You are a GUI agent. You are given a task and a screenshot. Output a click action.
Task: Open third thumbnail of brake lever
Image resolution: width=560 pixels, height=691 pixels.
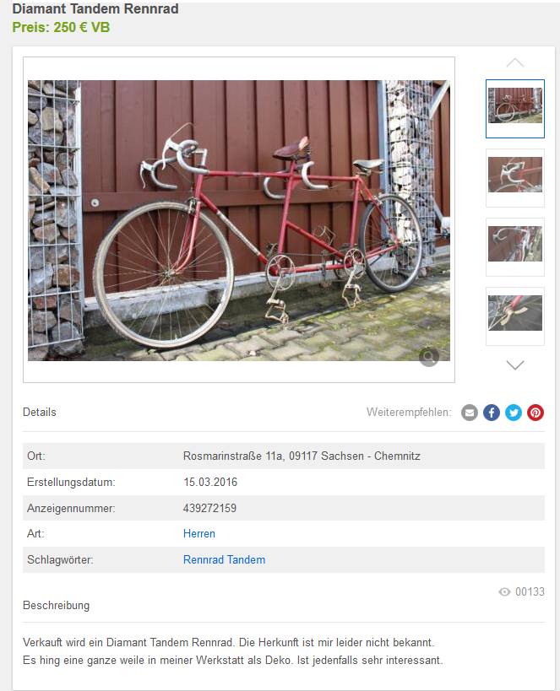click(x=515, y=246)
